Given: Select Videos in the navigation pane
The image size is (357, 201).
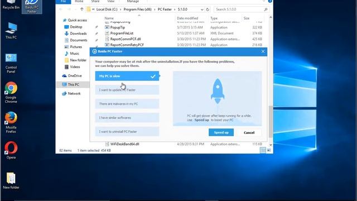Looking at the screenshot, I should pyautogui.click(x=75, y=67).
